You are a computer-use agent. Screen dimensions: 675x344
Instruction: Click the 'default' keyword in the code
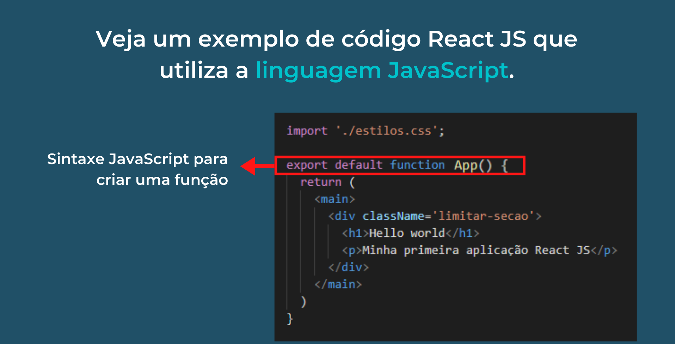[358, 165]
